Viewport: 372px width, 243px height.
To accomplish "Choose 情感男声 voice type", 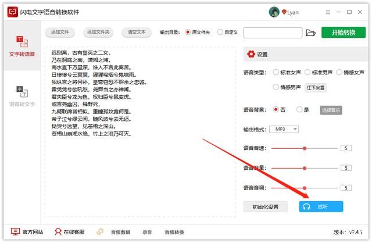I will (x=276, y=87).
